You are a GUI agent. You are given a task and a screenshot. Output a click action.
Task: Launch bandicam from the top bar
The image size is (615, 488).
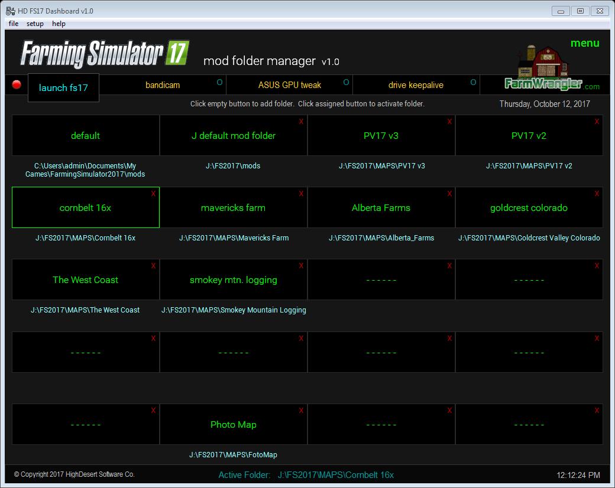(163, 85)
